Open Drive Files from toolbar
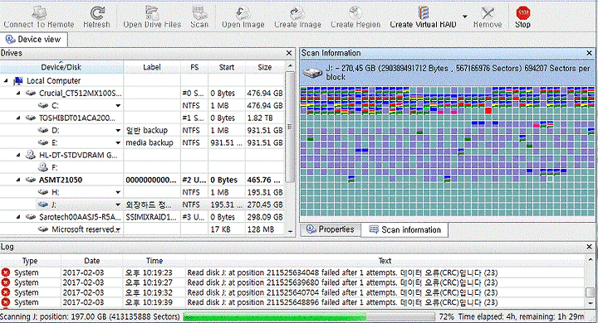Viewport: 598px width, 323px height. point(152,17)
